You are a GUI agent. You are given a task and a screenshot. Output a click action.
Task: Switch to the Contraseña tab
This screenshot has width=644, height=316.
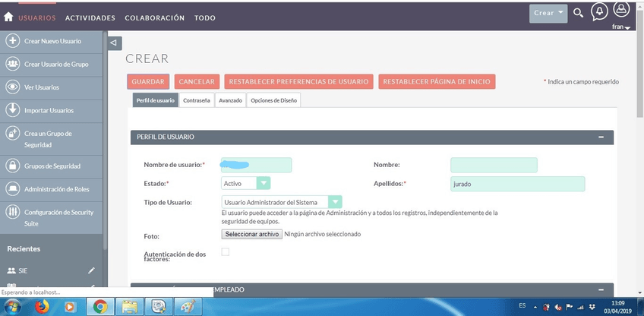[197, 100]
